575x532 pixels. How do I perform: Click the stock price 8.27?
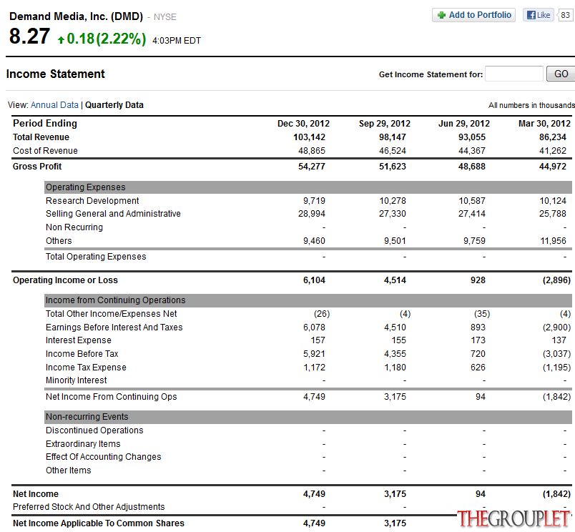coord(29,36)
